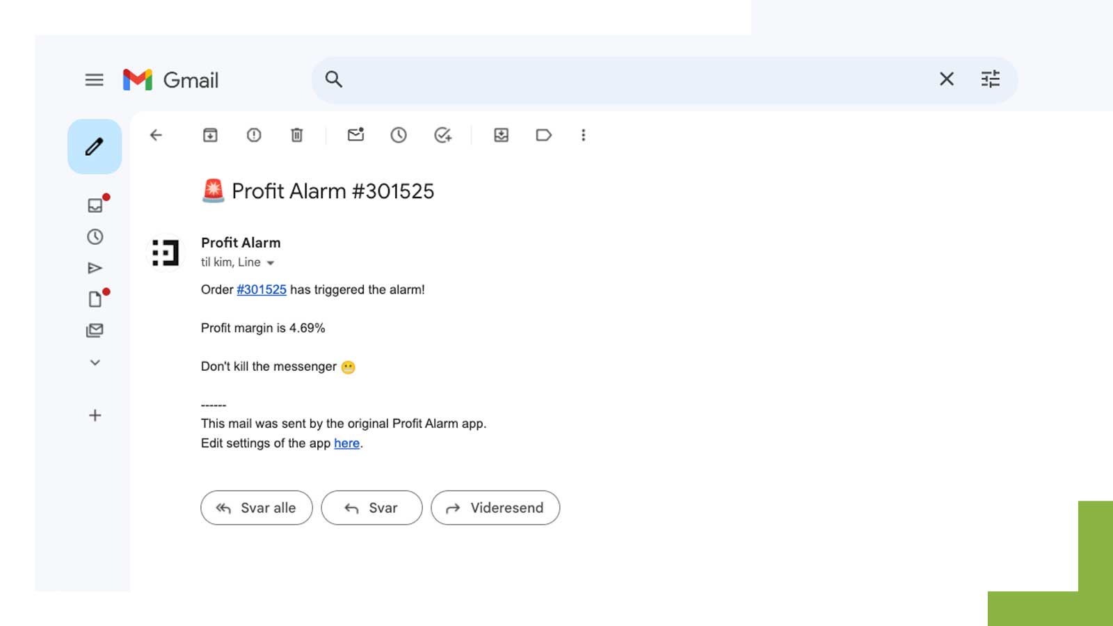The height and width of the screenshot is (626, 1113).
Task: Click the Videresend forward button
Action: 495,508
